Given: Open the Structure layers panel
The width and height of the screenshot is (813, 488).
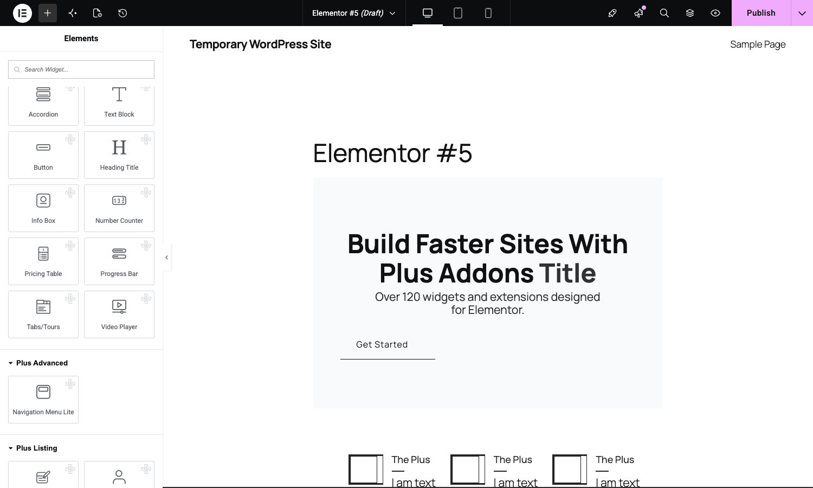Looking at the screenshot, I should (x=690, y=13).
